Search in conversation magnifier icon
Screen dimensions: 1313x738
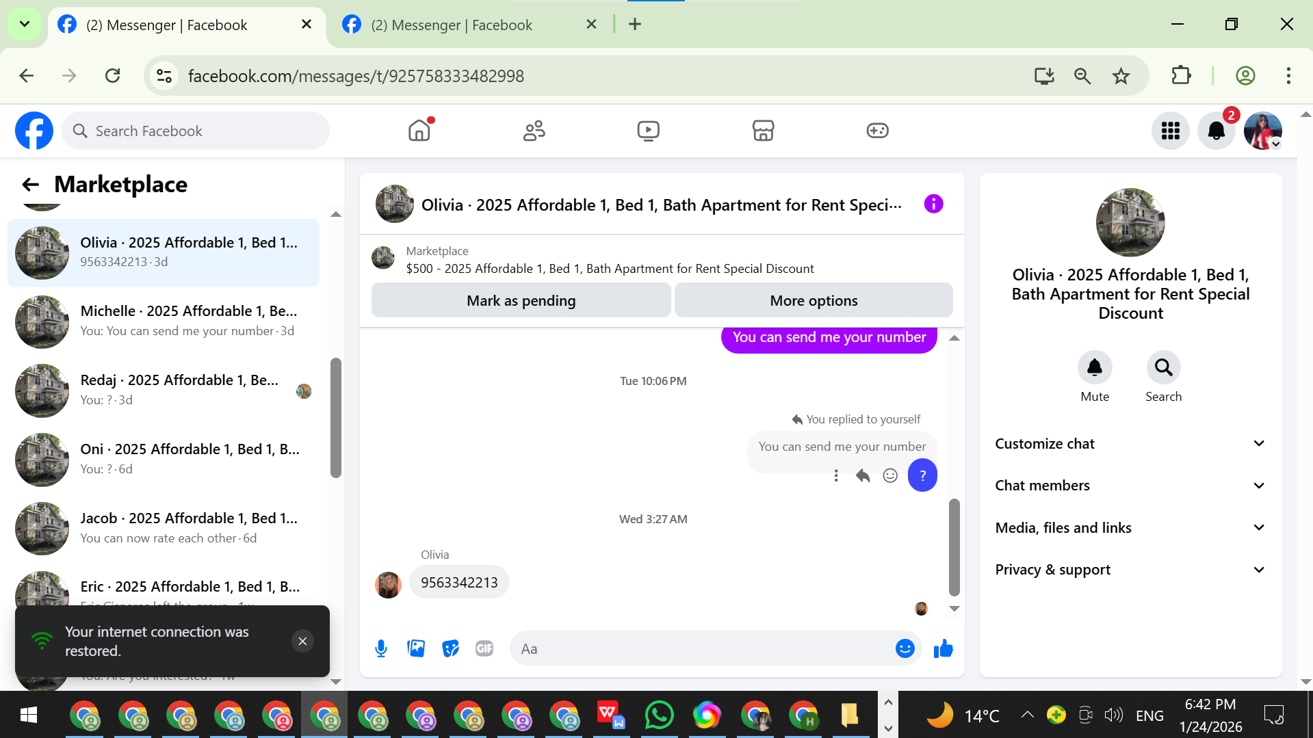(x=1163, y=368)
